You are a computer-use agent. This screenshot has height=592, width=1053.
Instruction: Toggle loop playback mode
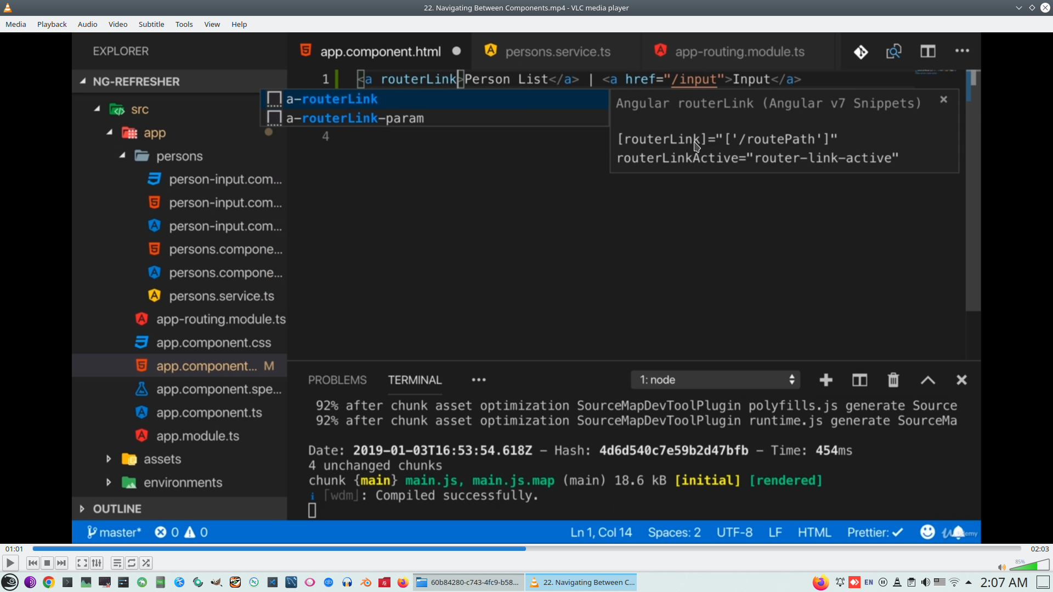[132, 563]
